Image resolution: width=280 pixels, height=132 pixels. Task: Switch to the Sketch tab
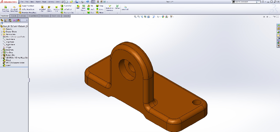point(14,16)
